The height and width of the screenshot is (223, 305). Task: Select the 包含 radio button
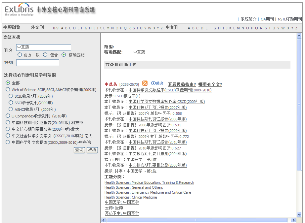(x=45, y=55)
